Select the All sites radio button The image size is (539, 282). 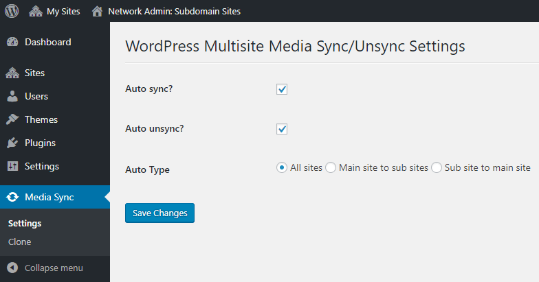pos(282,167)
